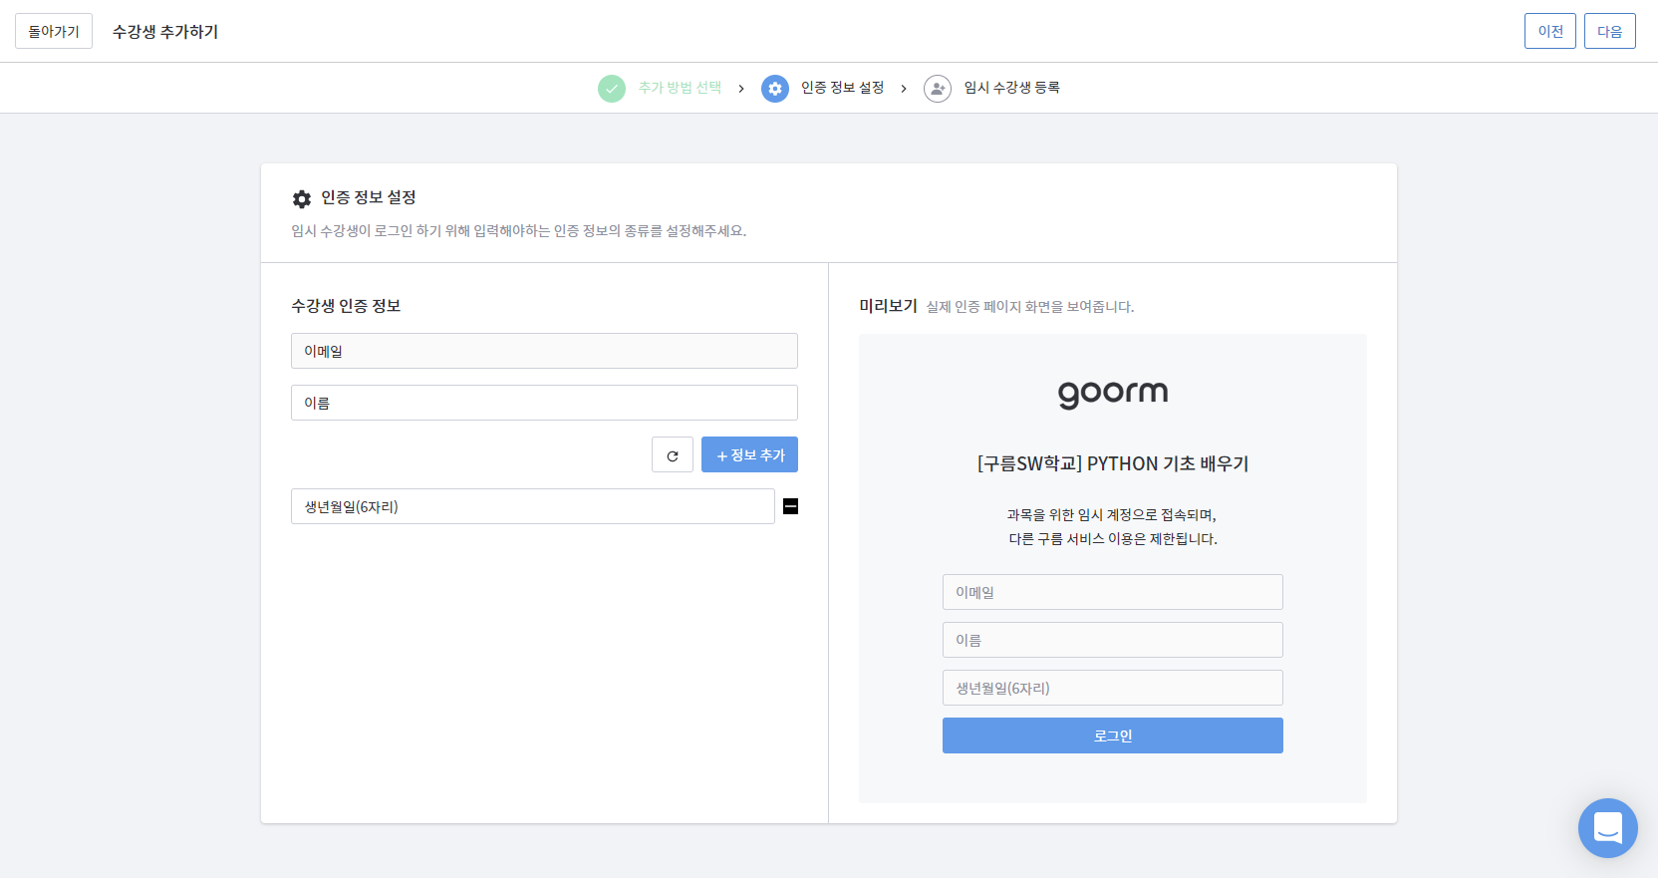
Task: Click the gear icon beside 인증 정보 설정 heading
Action: [302, 199]
